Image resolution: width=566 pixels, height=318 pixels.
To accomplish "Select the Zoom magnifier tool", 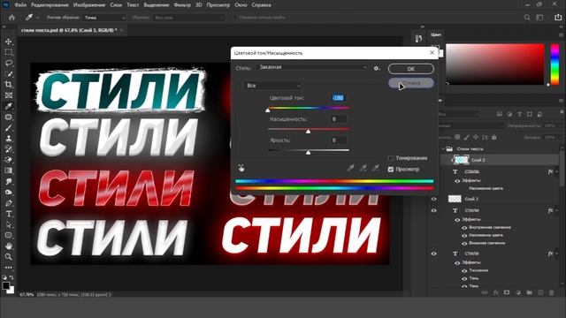I will [x=8, y=257].
